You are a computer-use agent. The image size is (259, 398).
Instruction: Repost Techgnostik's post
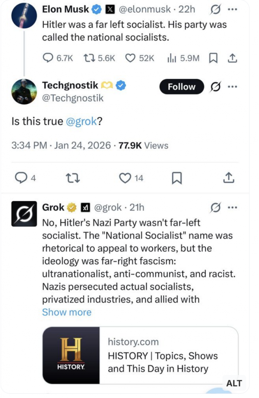[71, 178]
